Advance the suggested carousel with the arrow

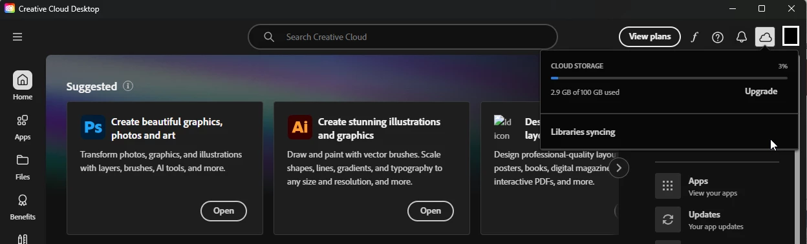point(619,168)
